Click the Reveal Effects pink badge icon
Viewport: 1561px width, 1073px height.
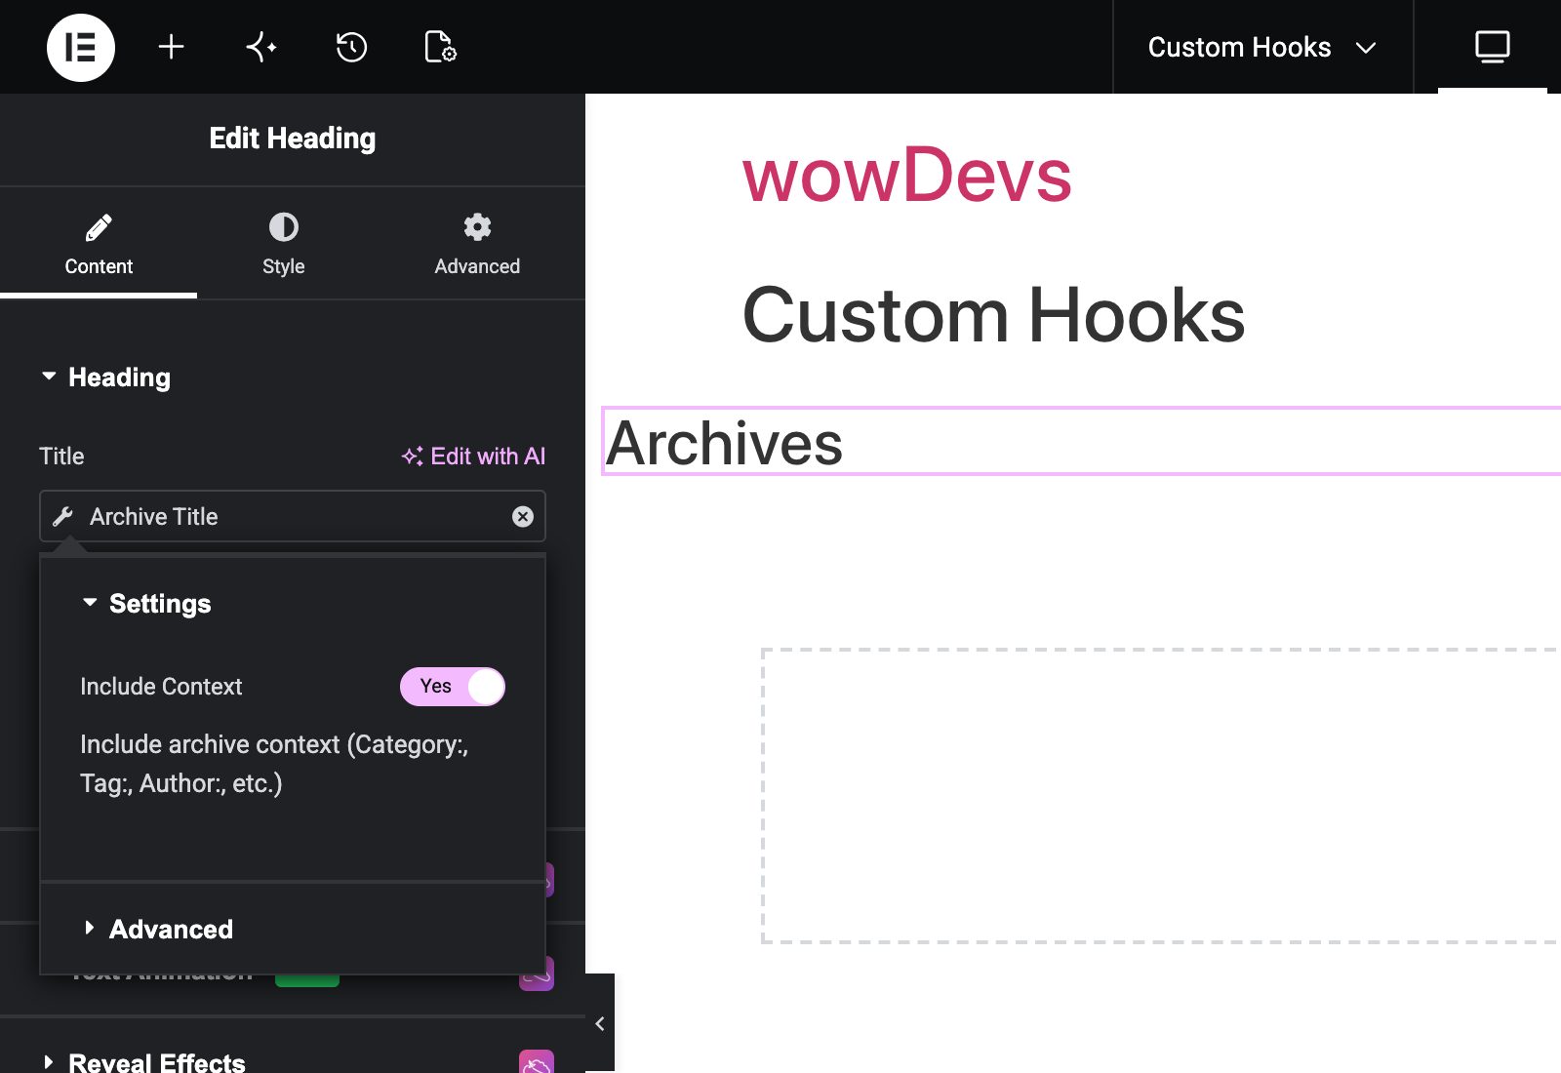coord(537,1062)
